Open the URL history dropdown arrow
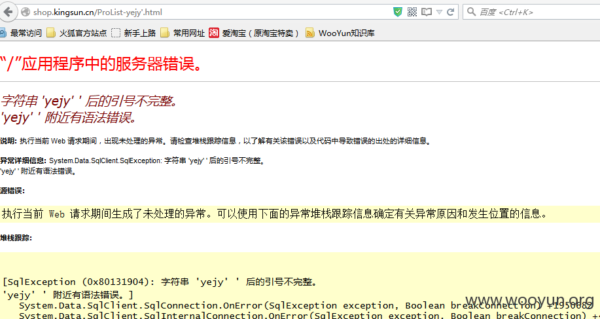600x319 pixels. click(439, 12)
